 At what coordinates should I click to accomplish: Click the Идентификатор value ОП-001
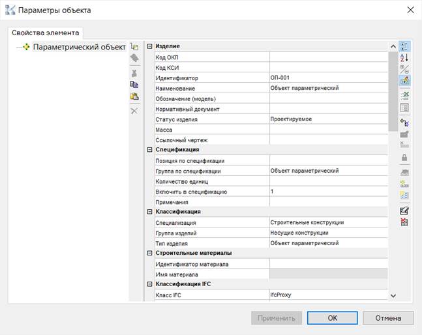click(x=329, y=78)
